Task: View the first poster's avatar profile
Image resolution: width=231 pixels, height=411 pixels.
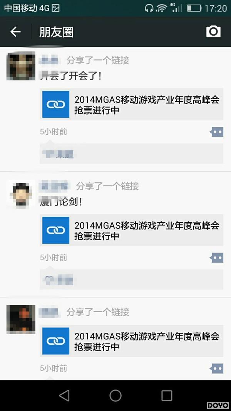Action: coord(21,66)
